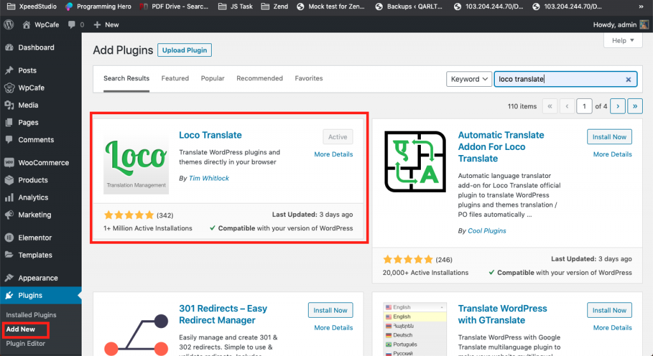
Task: Open More Details for Loco Translate
Action: [333, 154]
